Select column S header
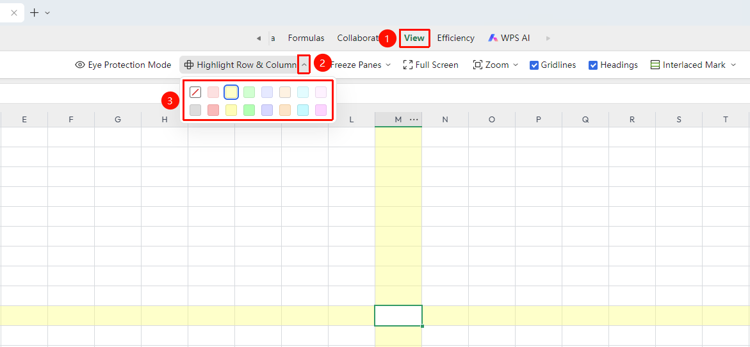Image resolution: width=750 pixels, height=347 pixels. [x=679, y=120]
